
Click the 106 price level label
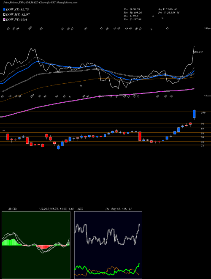click(x=203, y=112)
